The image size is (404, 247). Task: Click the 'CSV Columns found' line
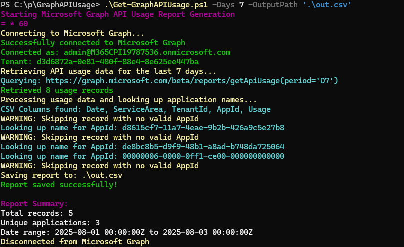pos(136,109)
